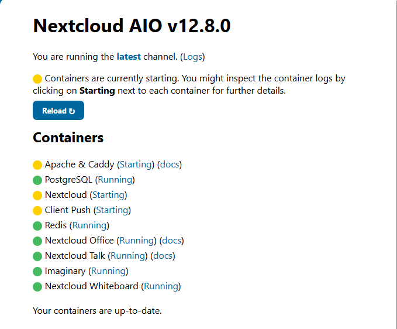Click the green status dot beside Imaginary

pyautogui.click(x=38, y=272)
